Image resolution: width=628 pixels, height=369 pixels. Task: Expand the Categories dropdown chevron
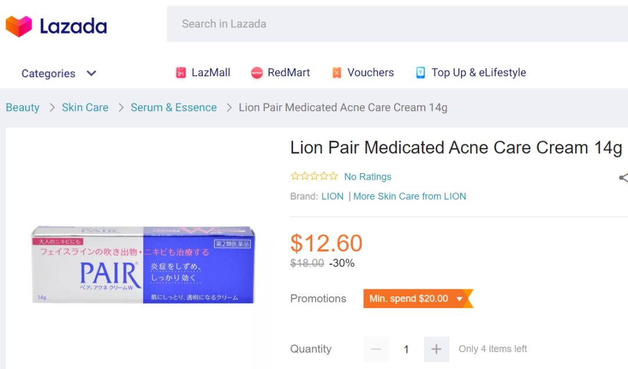click(x=91, y=73)
